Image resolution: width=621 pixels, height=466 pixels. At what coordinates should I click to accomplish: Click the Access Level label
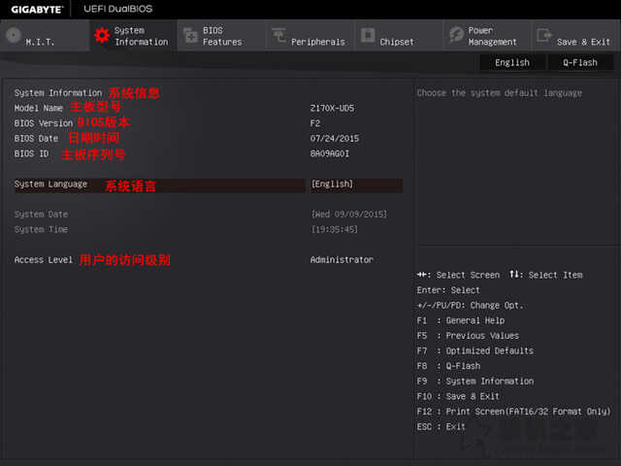pos(44,260)
